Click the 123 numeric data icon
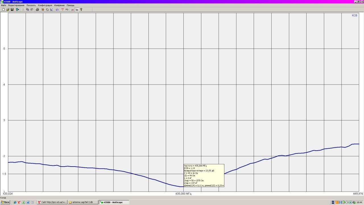The width and height of the screenshot is (364, 205). coord(57,9)
